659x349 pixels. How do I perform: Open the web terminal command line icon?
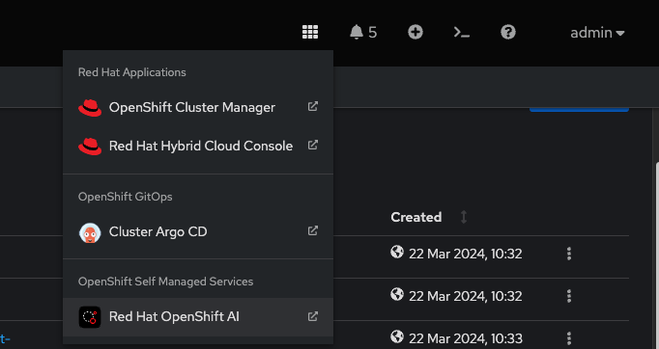[x=462, y=32]
